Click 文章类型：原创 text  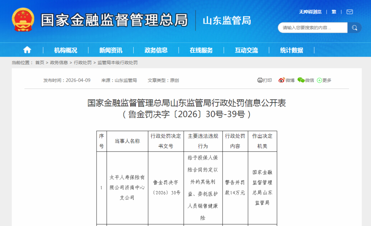163,80
